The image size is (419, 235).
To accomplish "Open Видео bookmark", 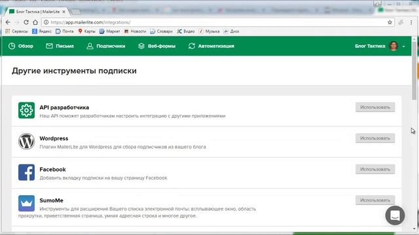I will coord(186,31).
